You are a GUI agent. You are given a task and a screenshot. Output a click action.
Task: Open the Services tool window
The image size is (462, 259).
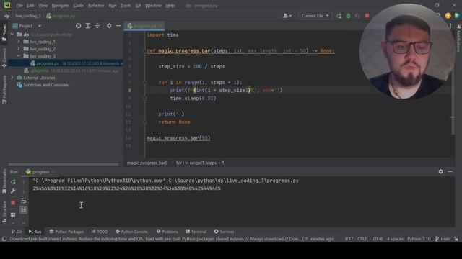coord(224,232)
